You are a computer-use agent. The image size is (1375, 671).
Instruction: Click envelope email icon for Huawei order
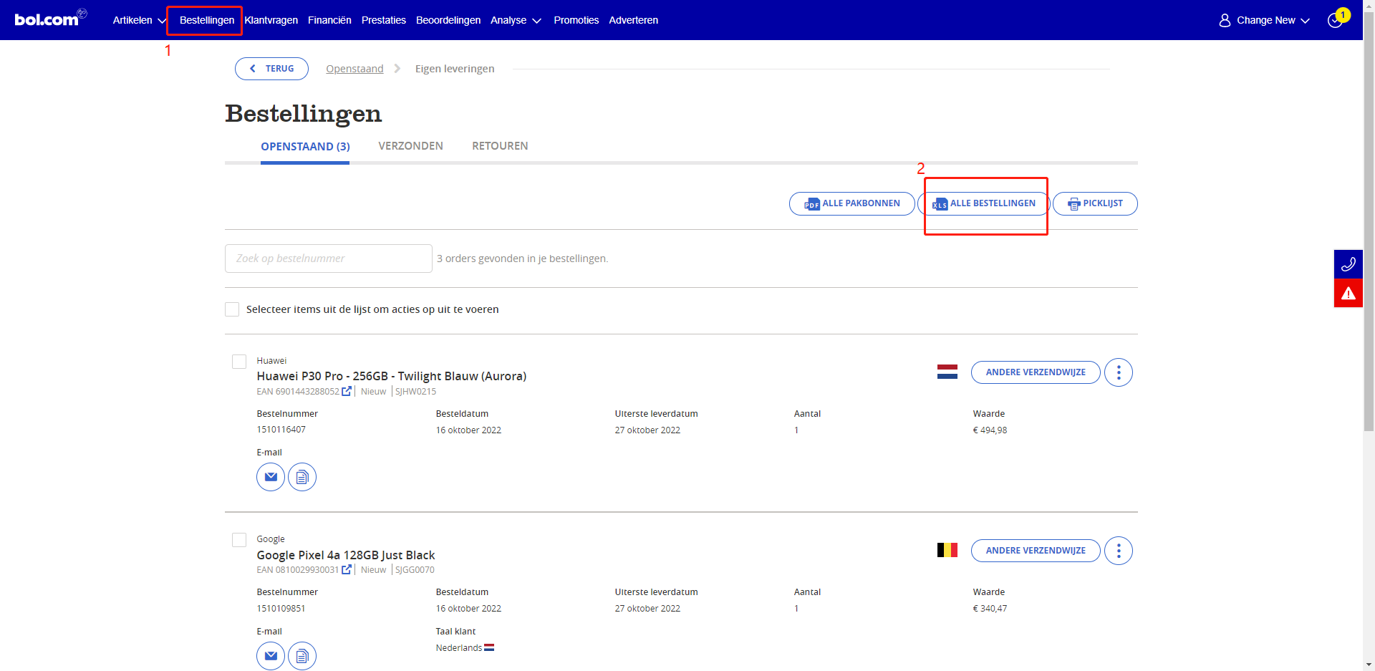271,477
